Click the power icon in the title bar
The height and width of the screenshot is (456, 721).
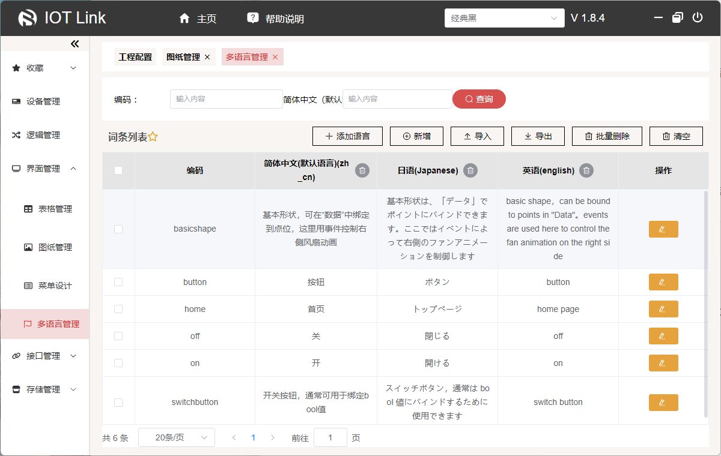698,17
